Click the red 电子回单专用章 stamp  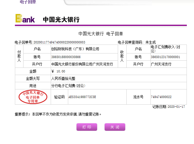point(33,97)
